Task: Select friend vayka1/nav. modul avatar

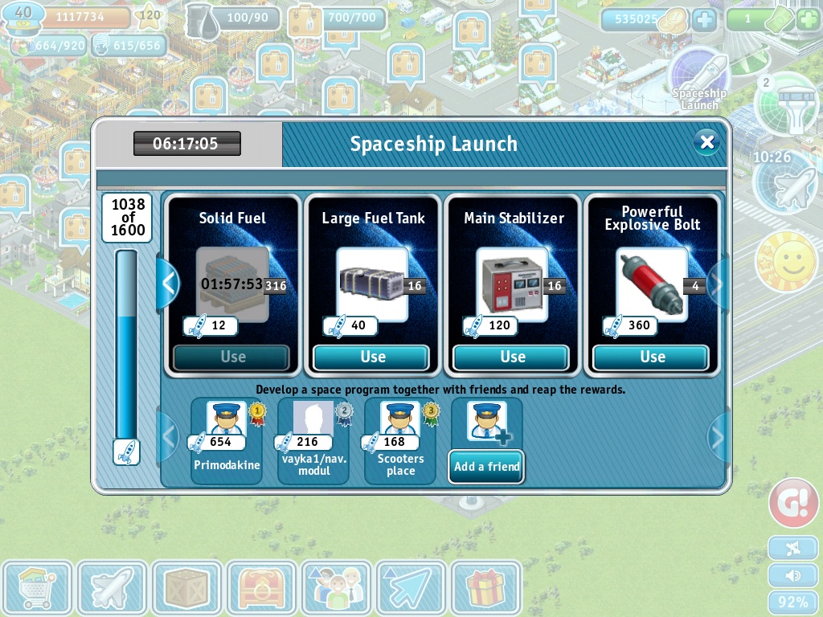Action: point(313,418)
